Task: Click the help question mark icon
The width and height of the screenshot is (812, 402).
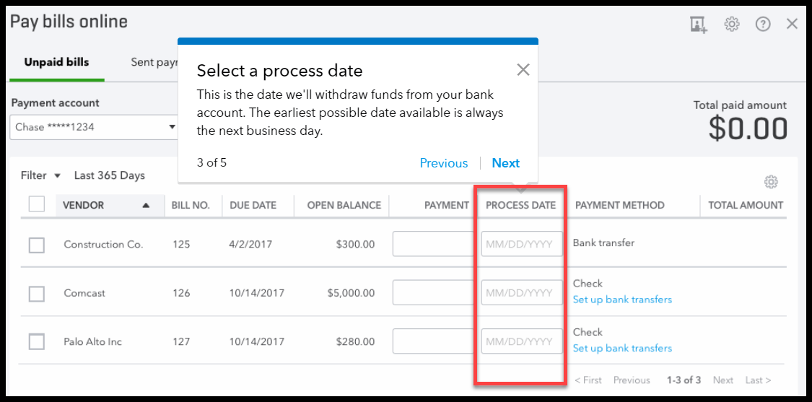Action: tap(763, 24)
